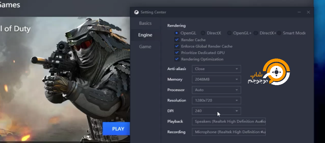325x143 pixels.
Task: Uncheck Enforce Global Render Cache
Action: click(177, 46)
